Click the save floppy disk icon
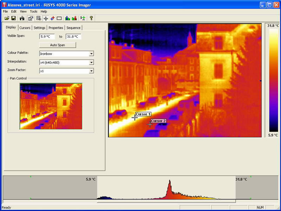 click(13, 18)
